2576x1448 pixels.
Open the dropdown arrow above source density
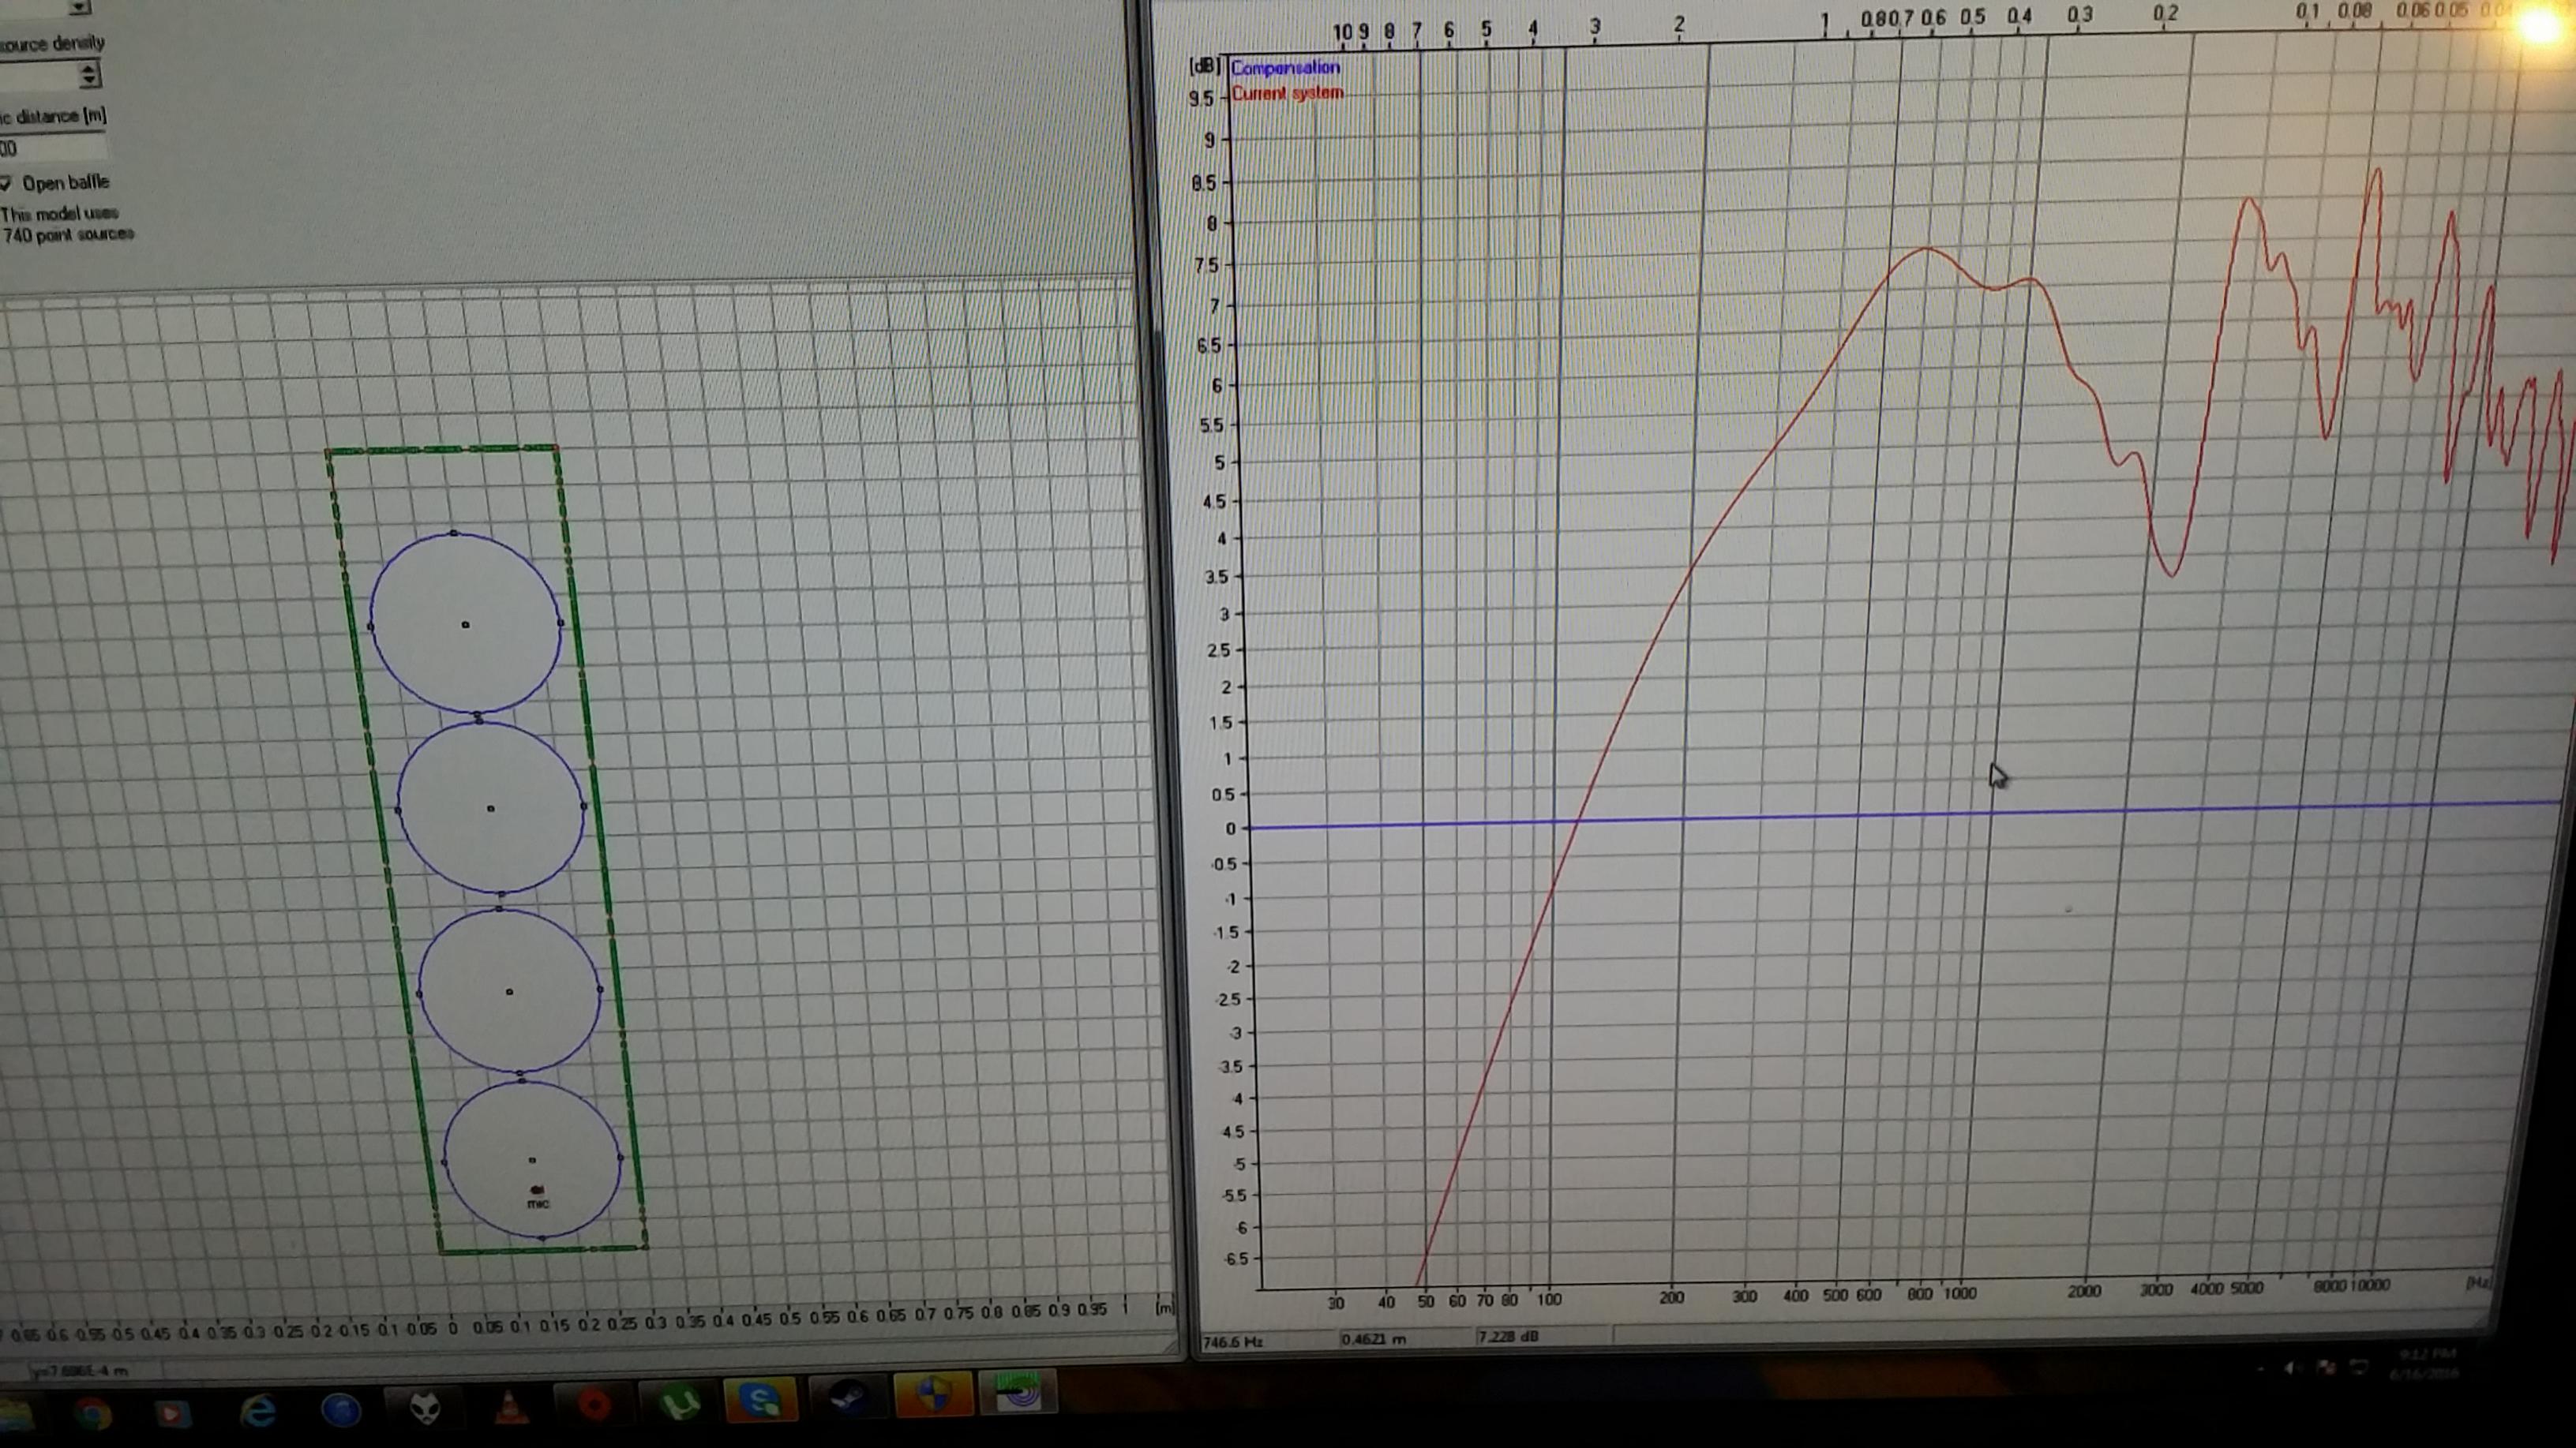[x=79, y=7]
